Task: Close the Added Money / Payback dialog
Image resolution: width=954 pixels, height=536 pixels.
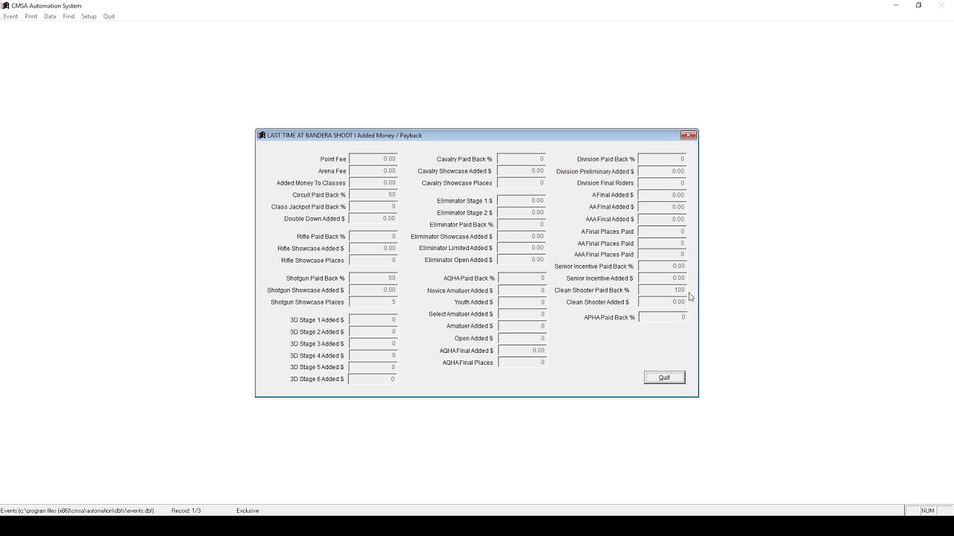Action: pyautogui.click(x=689, y=135)
